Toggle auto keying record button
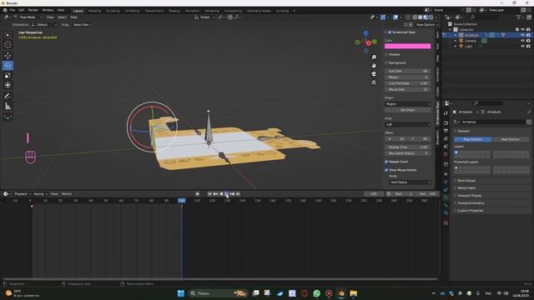 coord(197,194)
